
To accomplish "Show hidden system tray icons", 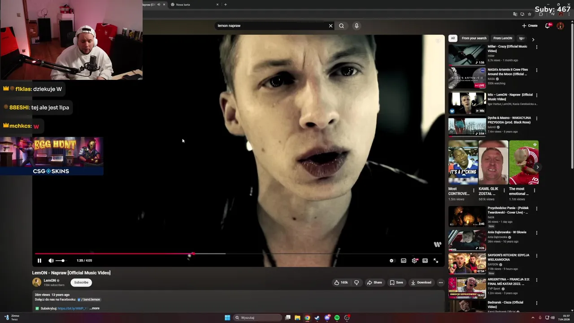I will pos(533,318).
